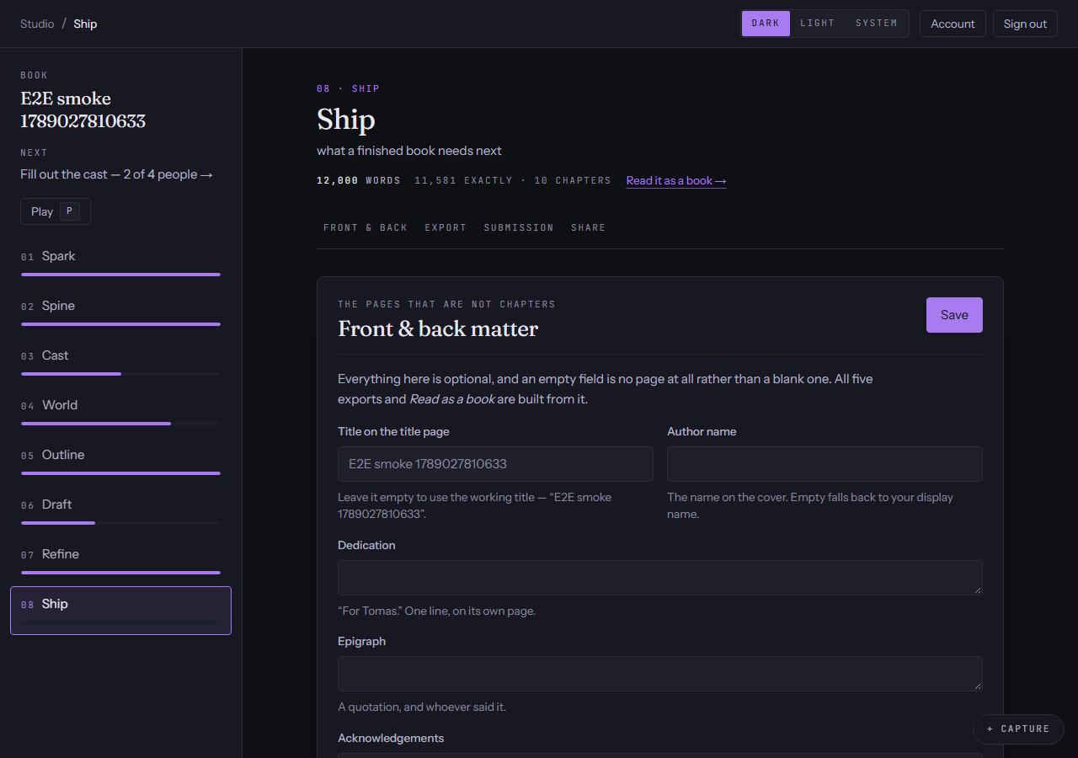Open the World step in sidebar
This screenshot has height=758, width=1078.
[120, 410]
